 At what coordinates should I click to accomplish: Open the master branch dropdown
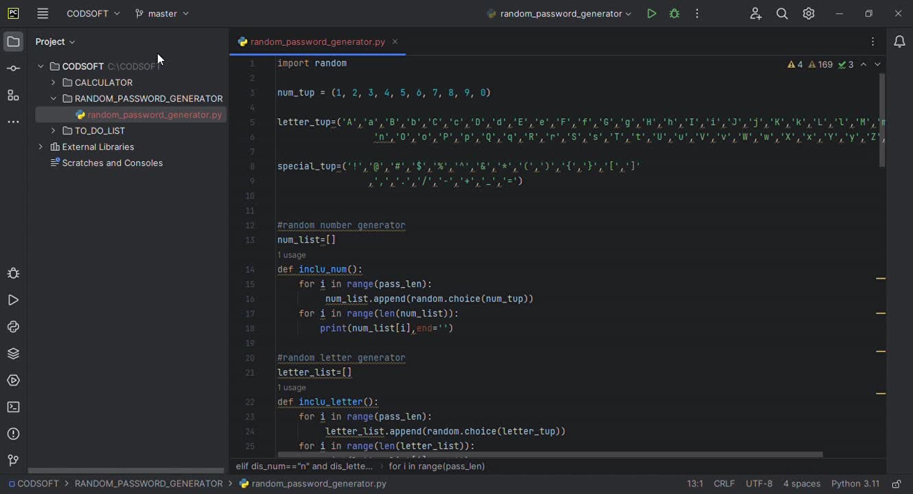(x=162, y=13)
